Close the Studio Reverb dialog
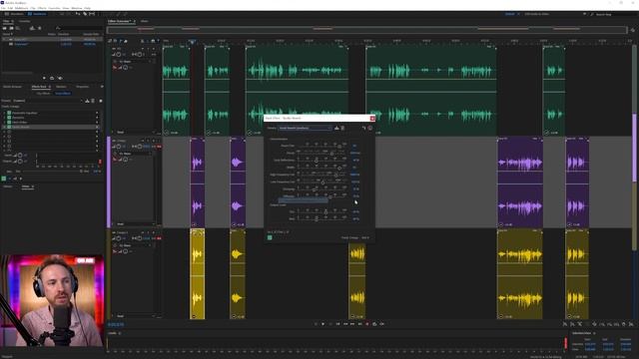Image resolution: width=639 pixels, height=359 pixels. 372,119
